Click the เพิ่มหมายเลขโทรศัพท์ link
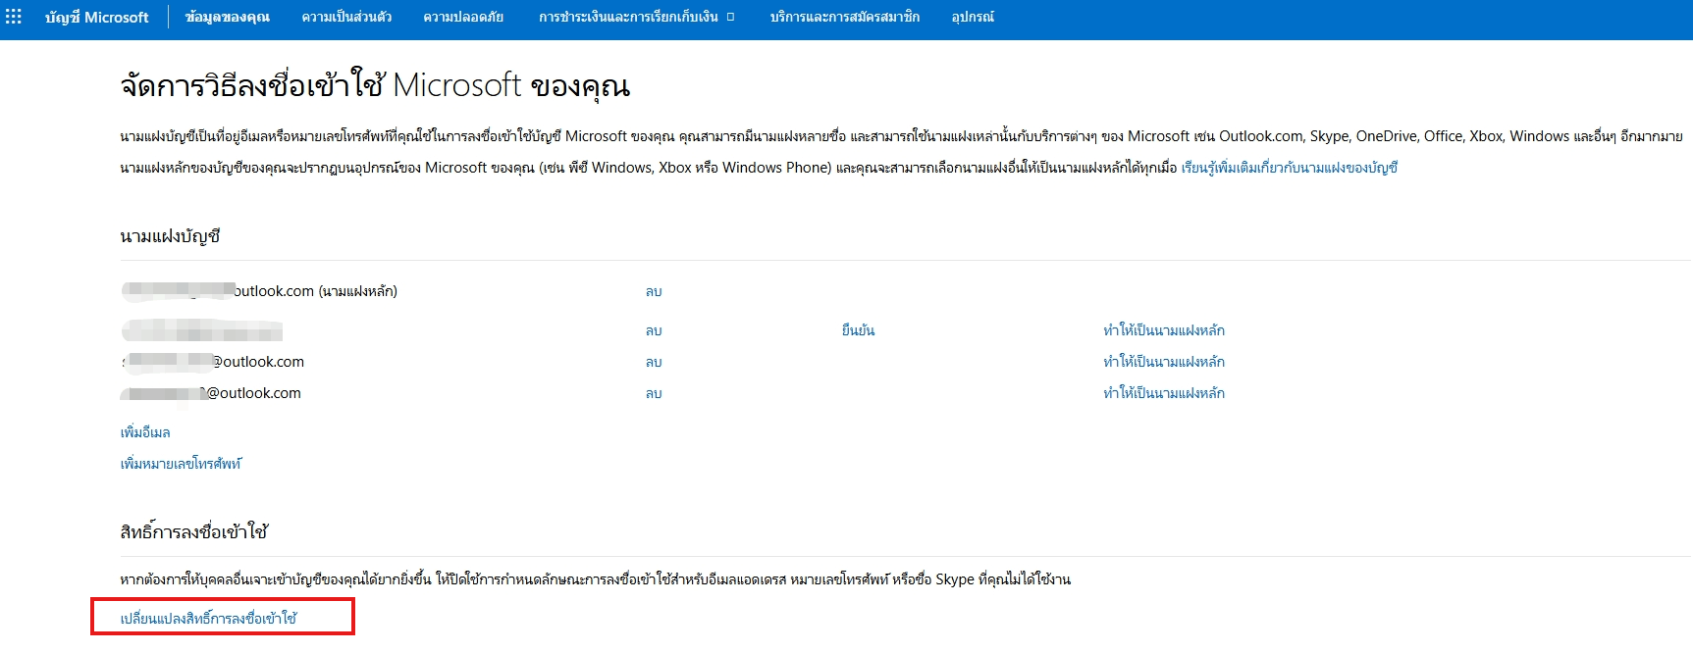1693x653 pixels. (181, 464)
